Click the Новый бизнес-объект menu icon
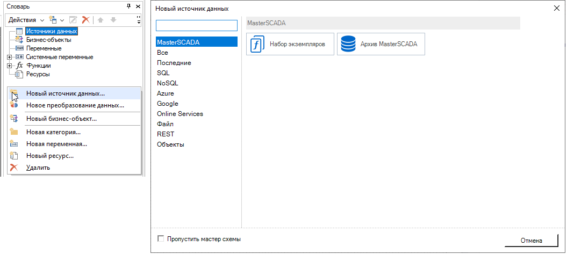The image size is (567, 254). [x=14, y=118]
